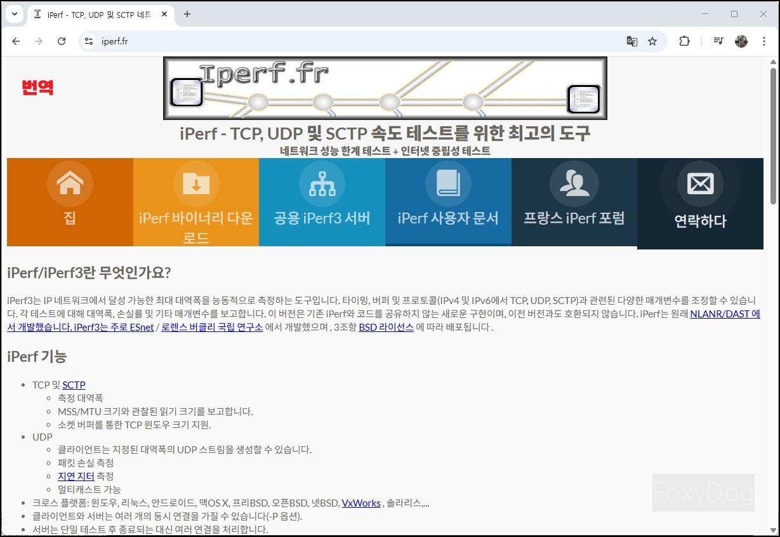The image size is (780, 537).
Task: Reload the iperf.fr page
Action: pyautogui.click(x=62, y=41)
